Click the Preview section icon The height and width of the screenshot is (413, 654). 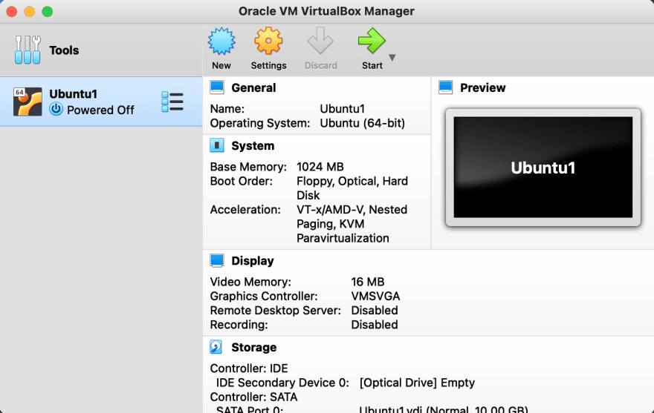445,87
